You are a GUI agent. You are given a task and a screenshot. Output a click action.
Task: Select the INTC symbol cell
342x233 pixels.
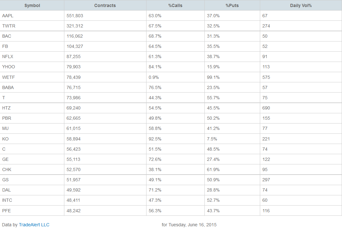(x=7, y=200)
